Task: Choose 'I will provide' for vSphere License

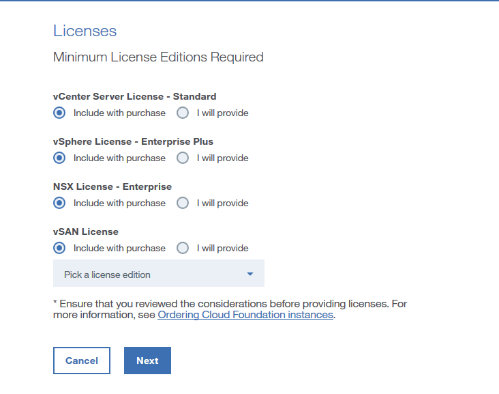Action: coord(183,158)
